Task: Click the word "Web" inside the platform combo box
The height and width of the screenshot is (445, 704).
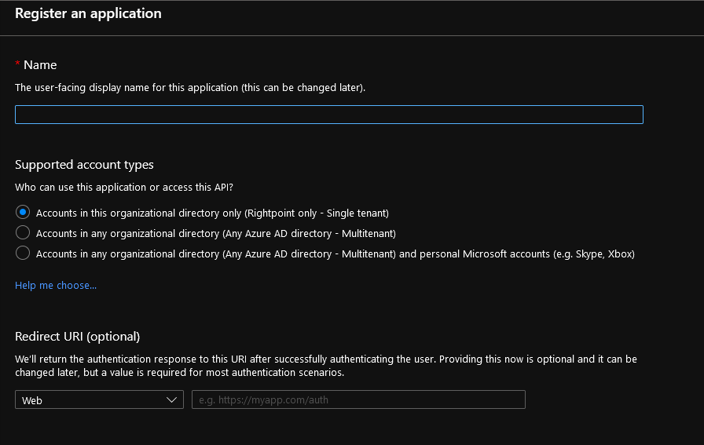Action: click(x=32, y=400)
